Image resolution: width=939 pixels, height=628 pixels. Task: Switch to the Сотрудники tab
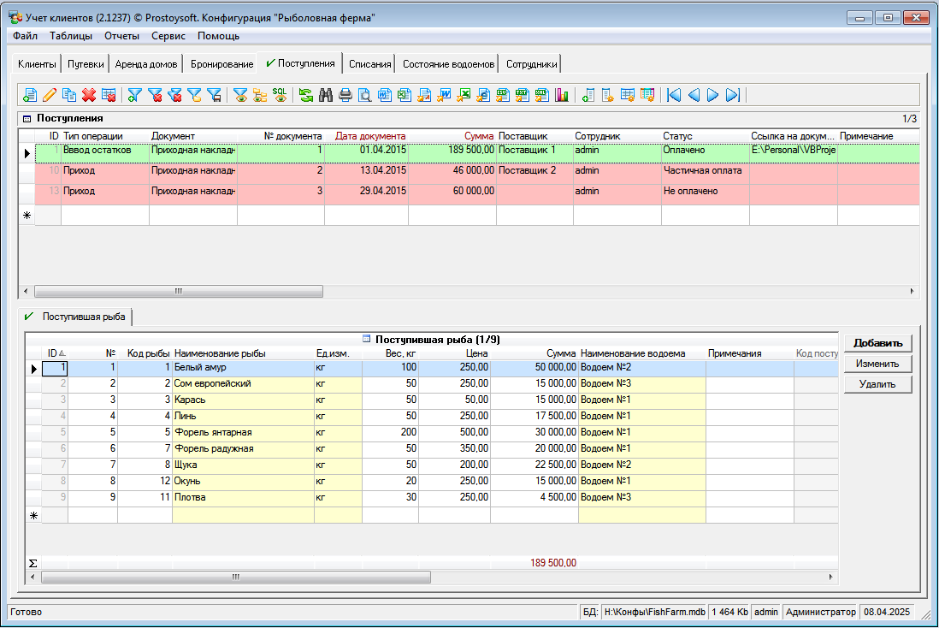(531, 64)
